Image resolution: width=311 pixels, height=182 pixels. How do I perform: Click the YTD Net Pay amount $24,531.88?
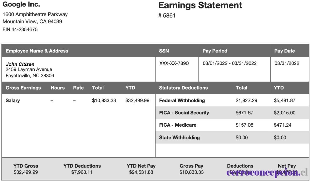click(141, 172)
